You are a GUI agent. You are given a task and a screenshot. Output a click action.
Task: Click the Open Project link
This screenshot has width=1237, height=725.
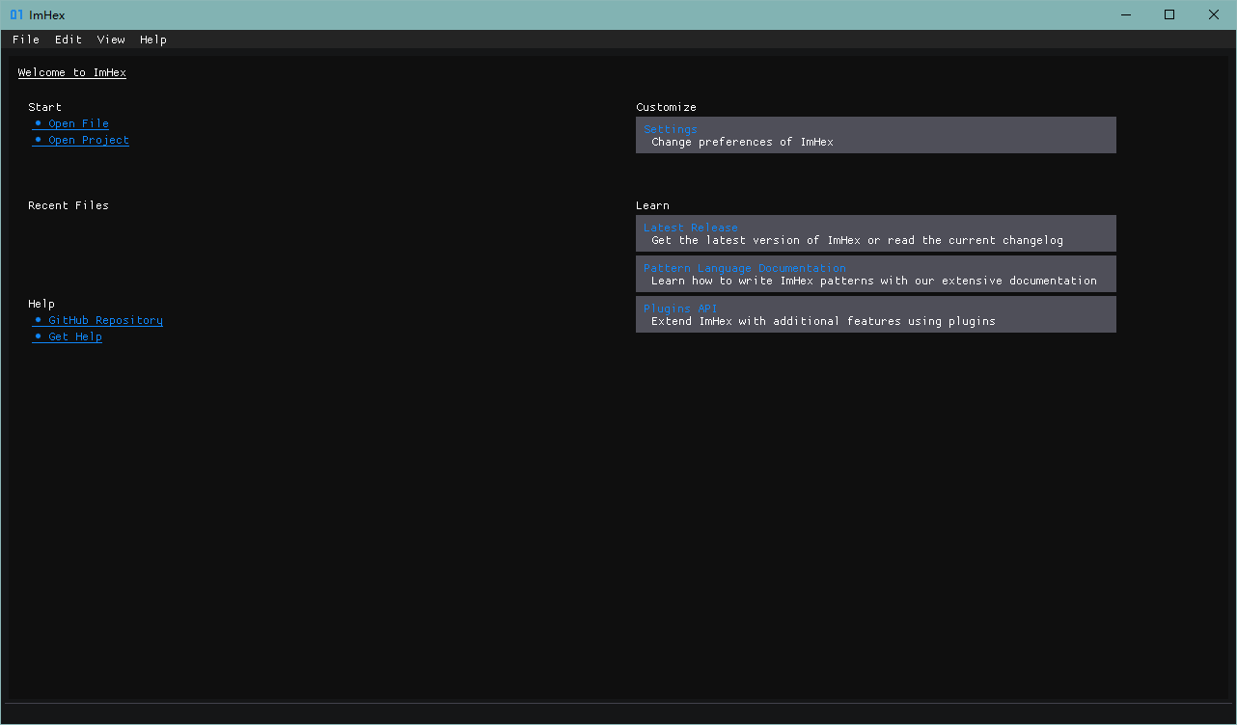click(81, 140)
